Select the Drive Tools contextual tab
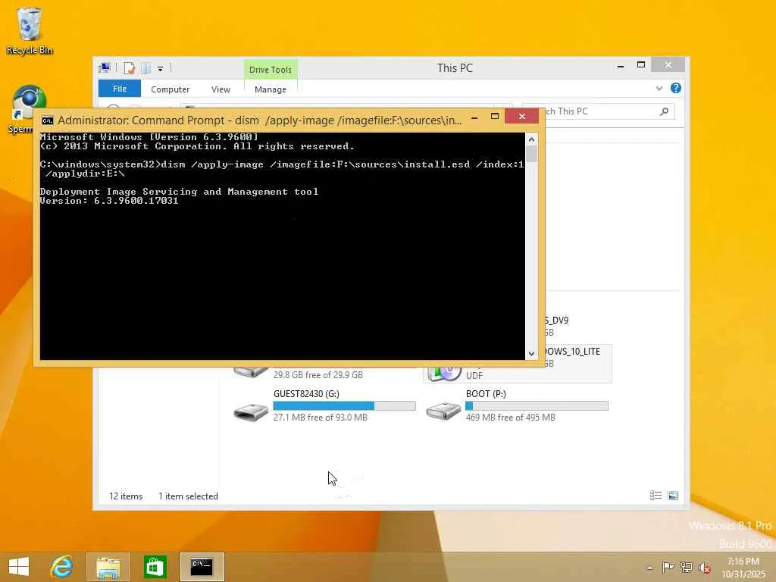Screen dimensions: 776x582 coord(271,70)
